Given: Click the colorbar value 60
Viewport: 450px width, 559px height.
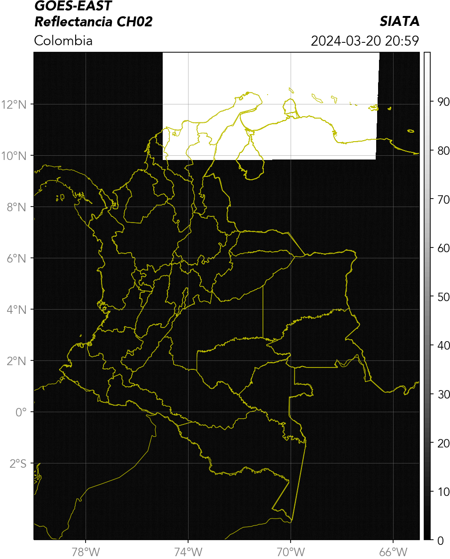Looking at the screenshot, I should tap(443, 248).
